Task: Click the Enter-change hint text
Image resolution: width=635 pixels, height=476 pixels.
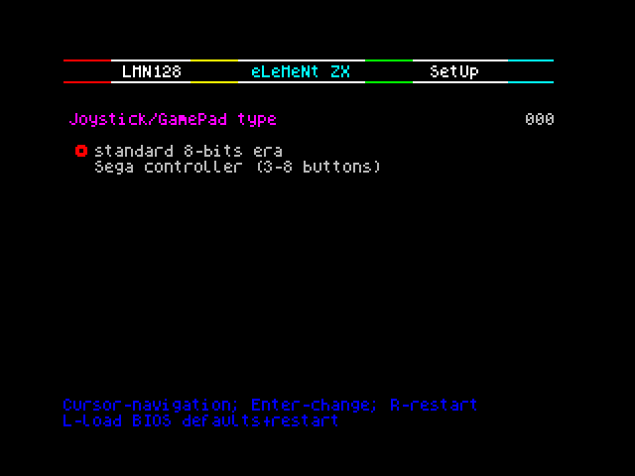Action: (x=315, y=406)
